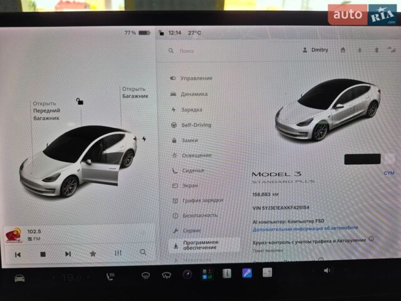Open График зарядки menu item
This screenshot has height=301, width=401.
point(198,201)
